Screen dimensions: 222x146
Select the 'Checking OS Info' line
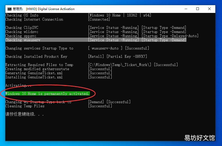[22, 15]
